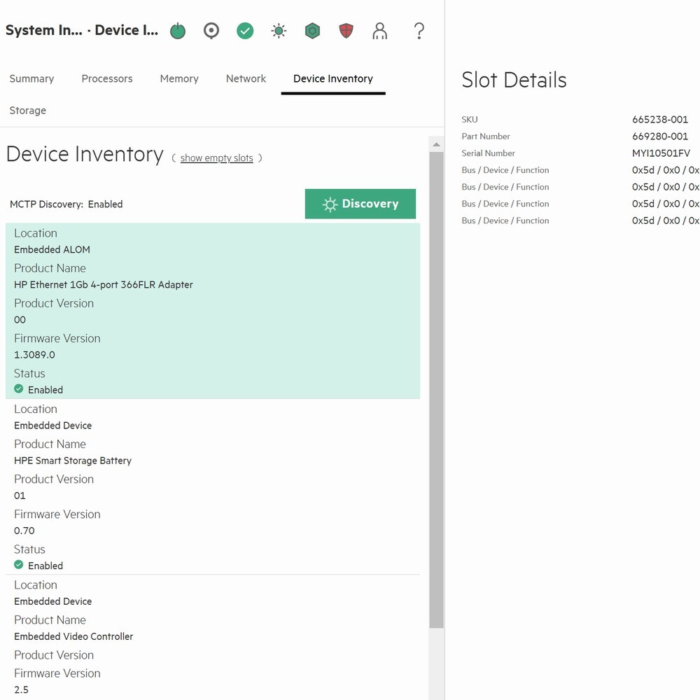
Task: Click the Enabled status icon for Embedded ALOM
Action: click(x=19, y=389)
